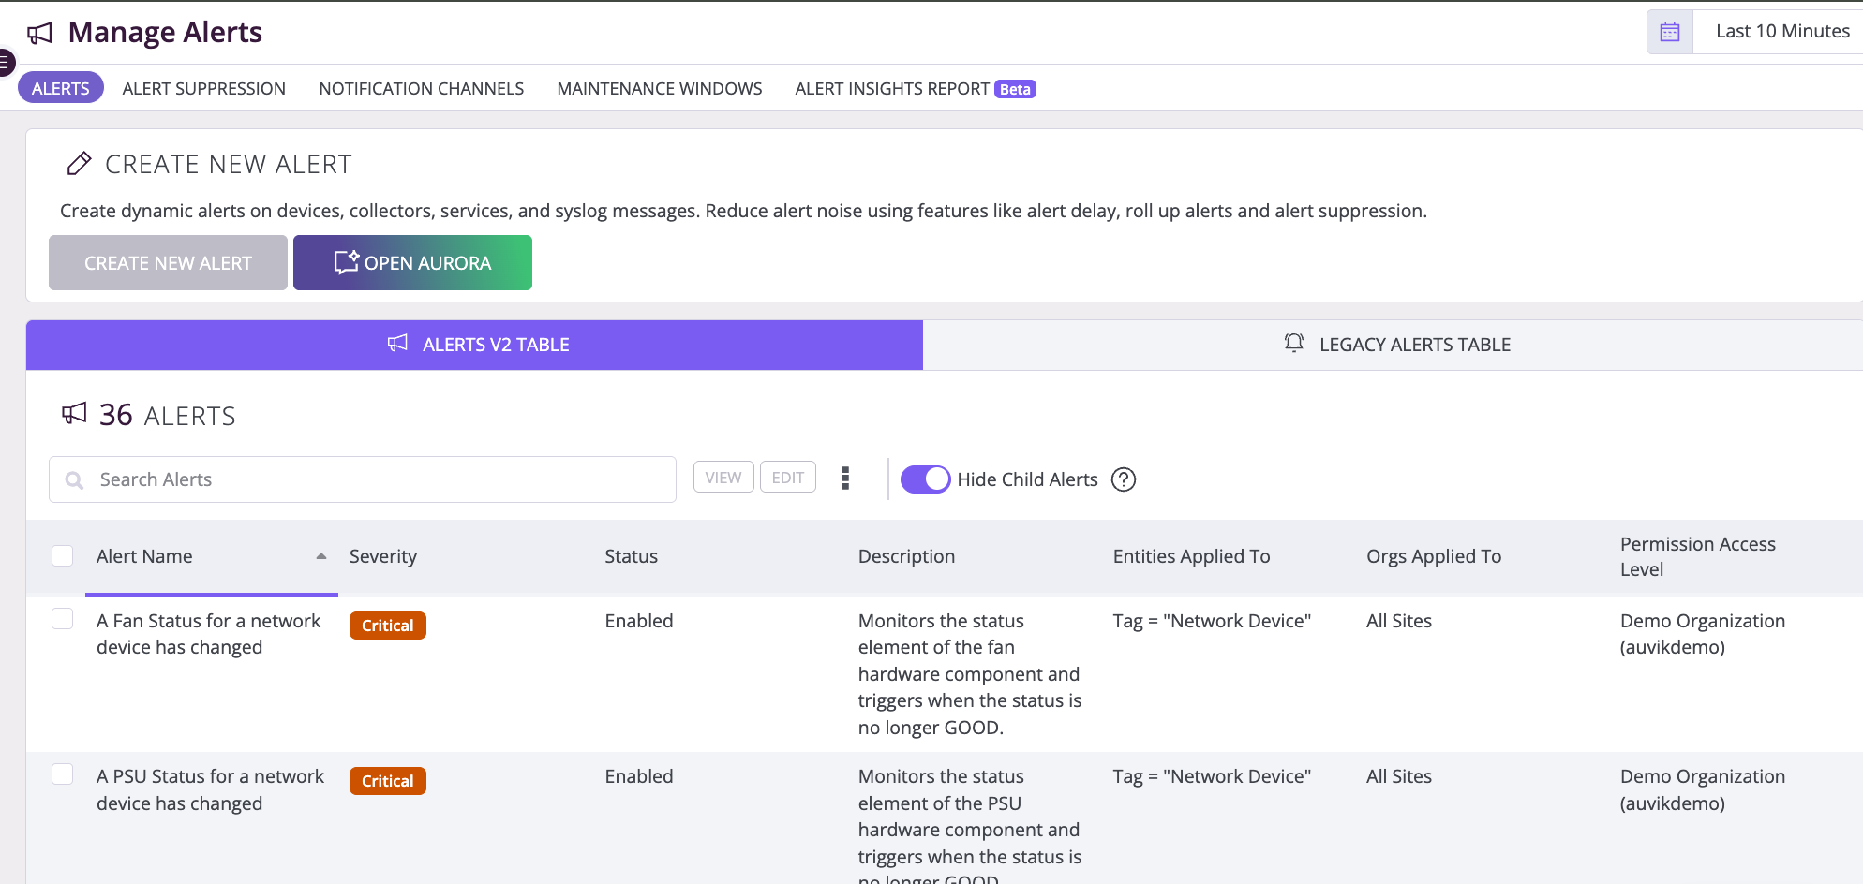This screenshot has height=884, width=1863.
Task: Click the pencil icon beside Create New Alert
Action: 79,164
